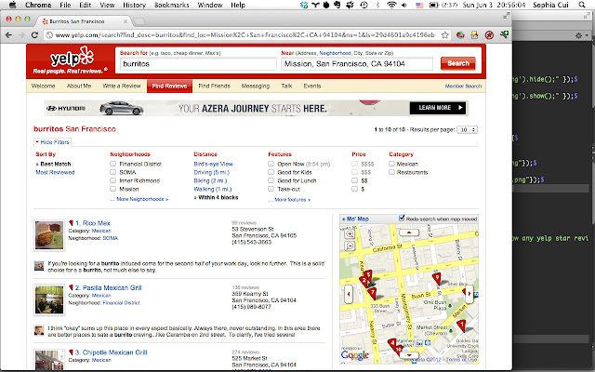Image resolution: width=595 pixels, height=372 pixels.
Task: Click the Rico Mex food thumbnail
Action: tap(49, 235)
